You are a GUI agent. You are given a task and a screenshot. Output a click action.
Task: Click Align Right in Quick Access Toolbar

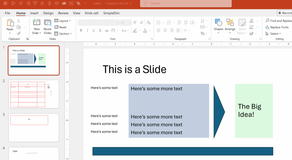pos(28,3)
